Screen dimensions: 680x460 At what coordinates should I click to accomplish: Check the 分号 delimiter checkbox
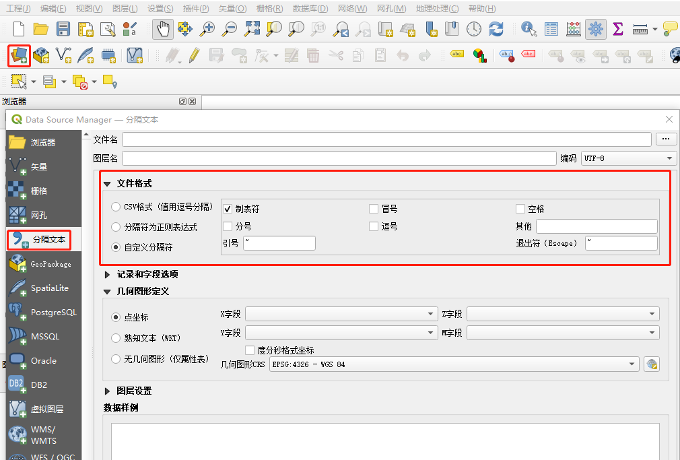pos(228,226)
